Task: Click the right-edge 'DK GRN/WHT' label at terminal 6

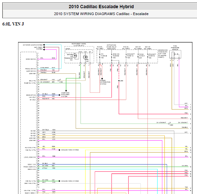Action: pyautogui.click(x=183, y=123)
